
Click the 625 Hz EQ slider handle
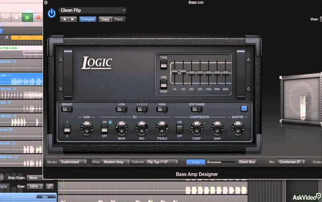point(200,73)
